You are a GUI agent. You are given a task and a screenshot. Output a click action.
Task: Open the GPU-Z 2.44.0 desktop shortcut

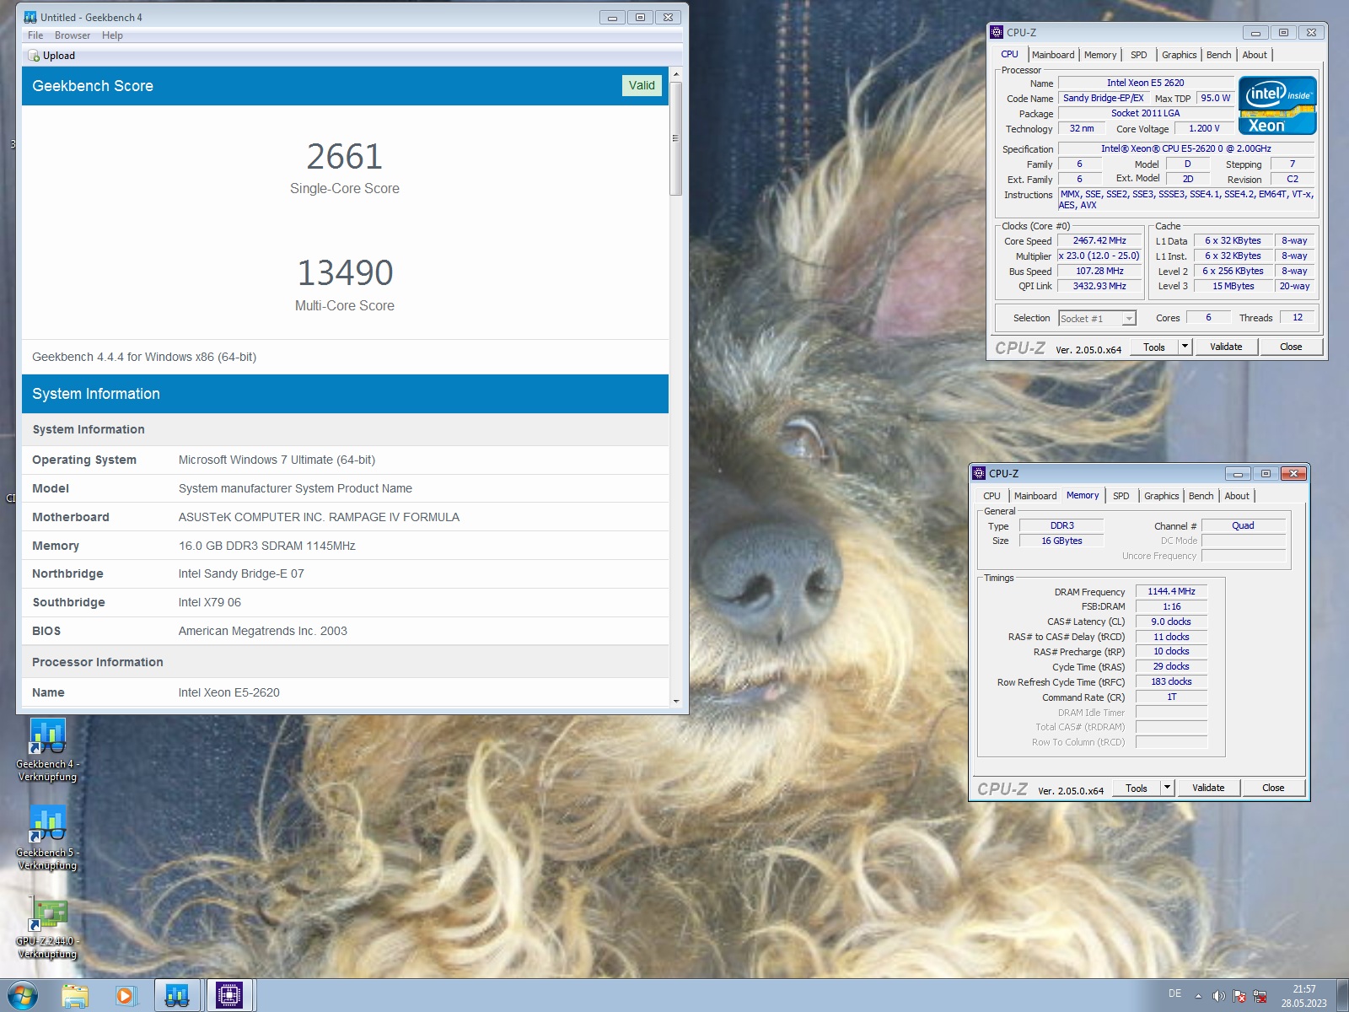pos(47,926)
